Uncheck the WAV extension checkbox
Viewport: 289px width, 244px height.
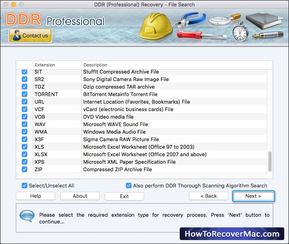point(25,124)
